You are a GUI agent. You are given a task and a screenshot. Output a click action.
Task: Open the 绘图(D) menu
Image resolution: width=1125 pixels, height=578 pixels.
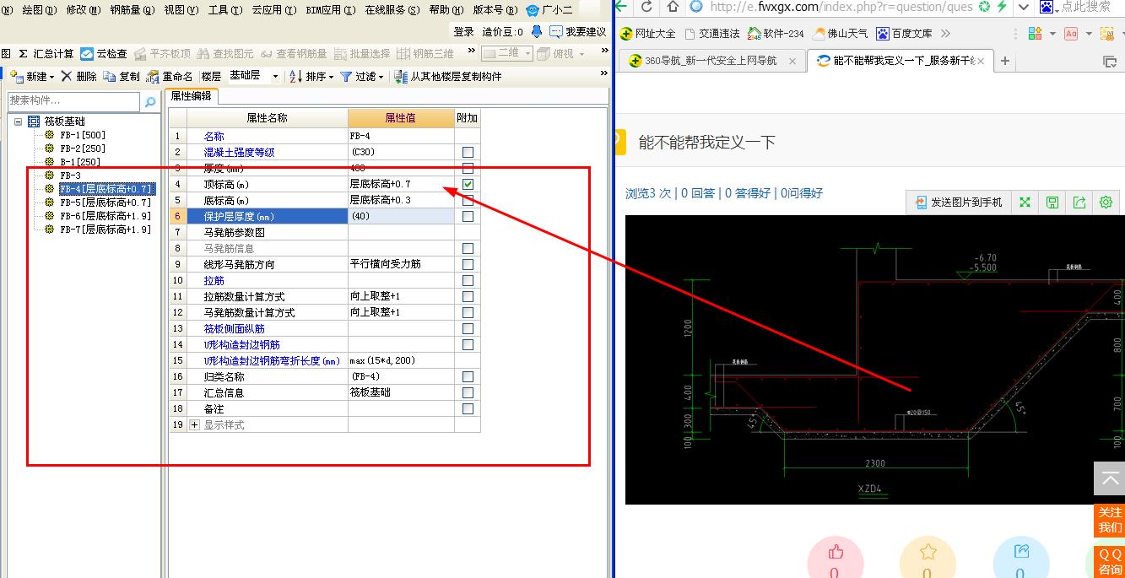pos(38,10)
